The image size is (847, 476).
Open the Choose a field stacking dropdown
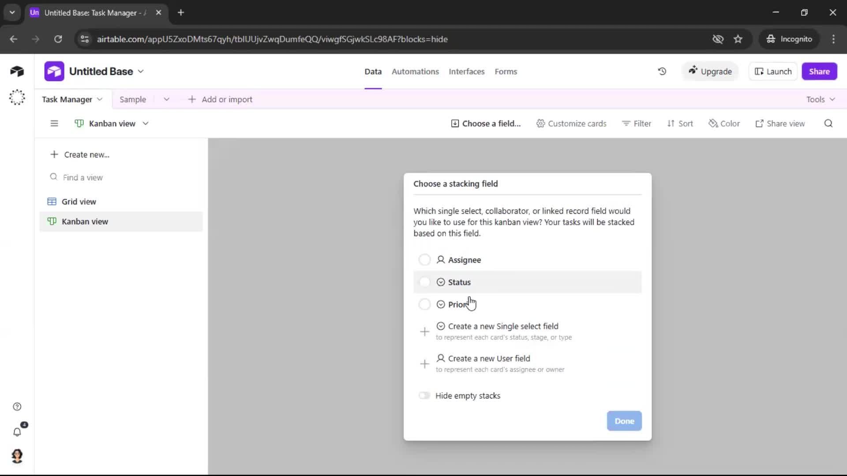tap(486, 123)
